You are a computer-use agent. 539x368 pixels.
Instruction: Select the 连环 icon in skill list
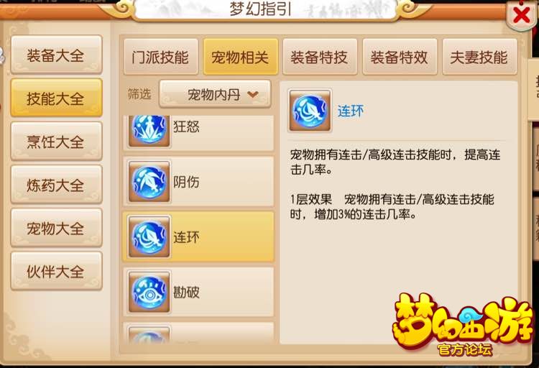pos(149,236)
